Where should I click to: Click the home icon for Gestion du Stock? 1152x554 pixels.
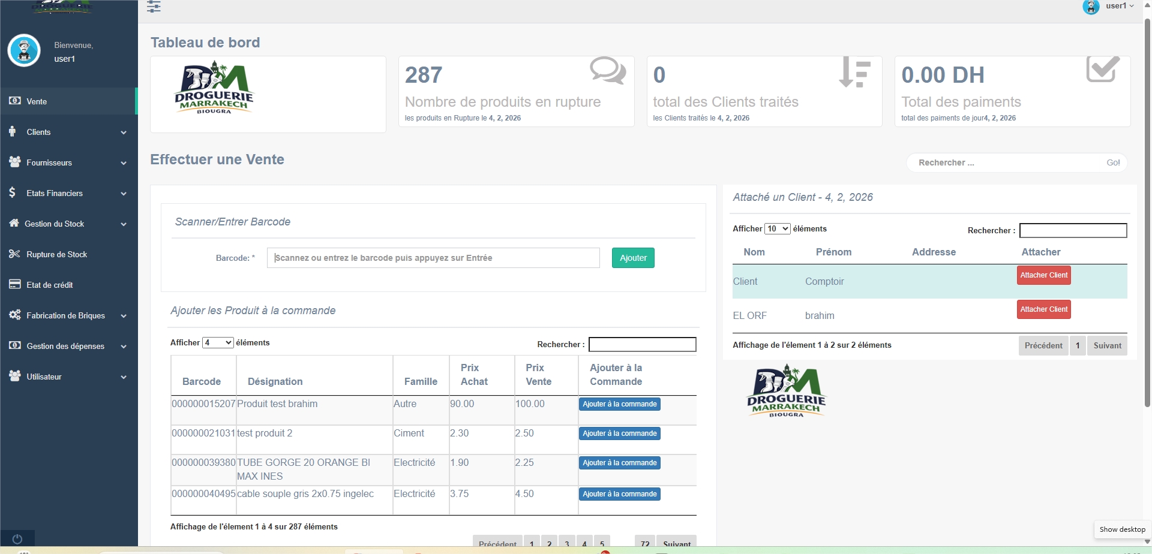tap(14, 223)
